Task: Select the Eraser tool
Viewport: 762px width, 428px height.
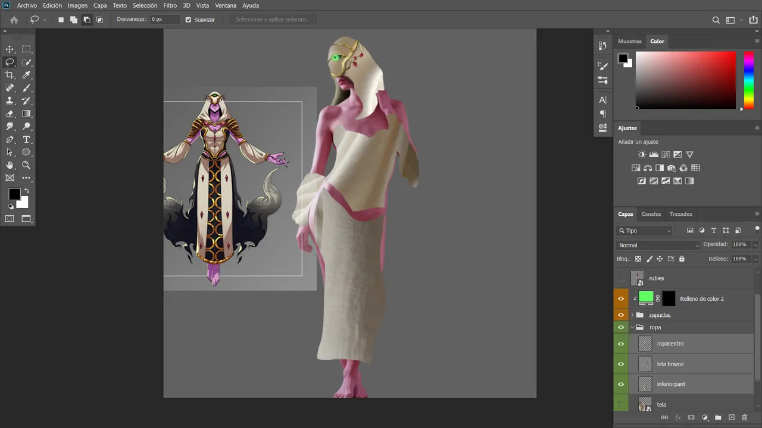Action: [x=10, y=114]
